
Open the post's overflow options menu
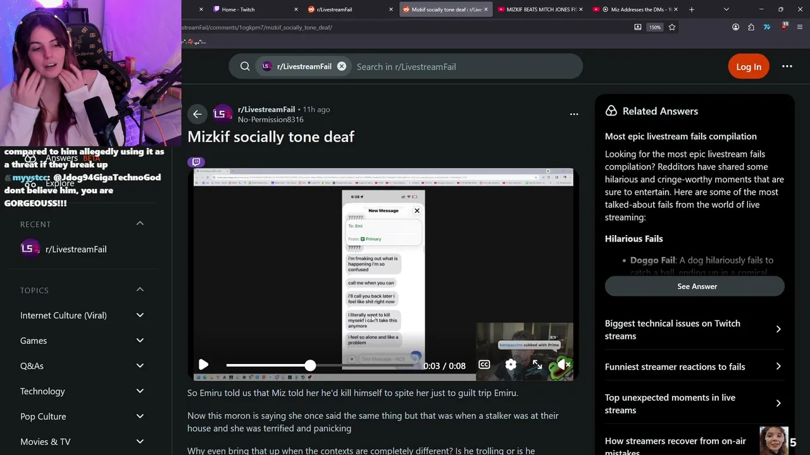[x=574, y=114]
